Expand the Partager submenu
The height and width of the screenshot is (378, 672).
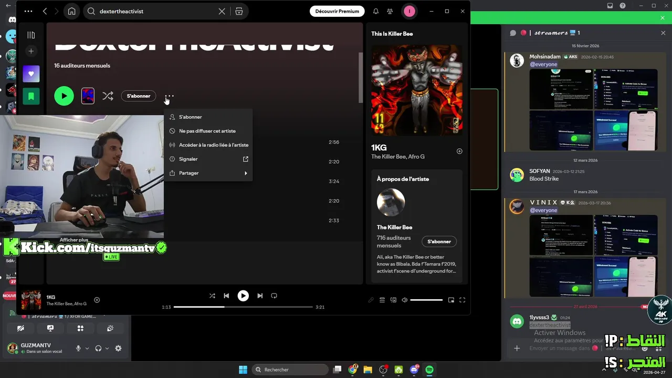click(x=208, y=173)
